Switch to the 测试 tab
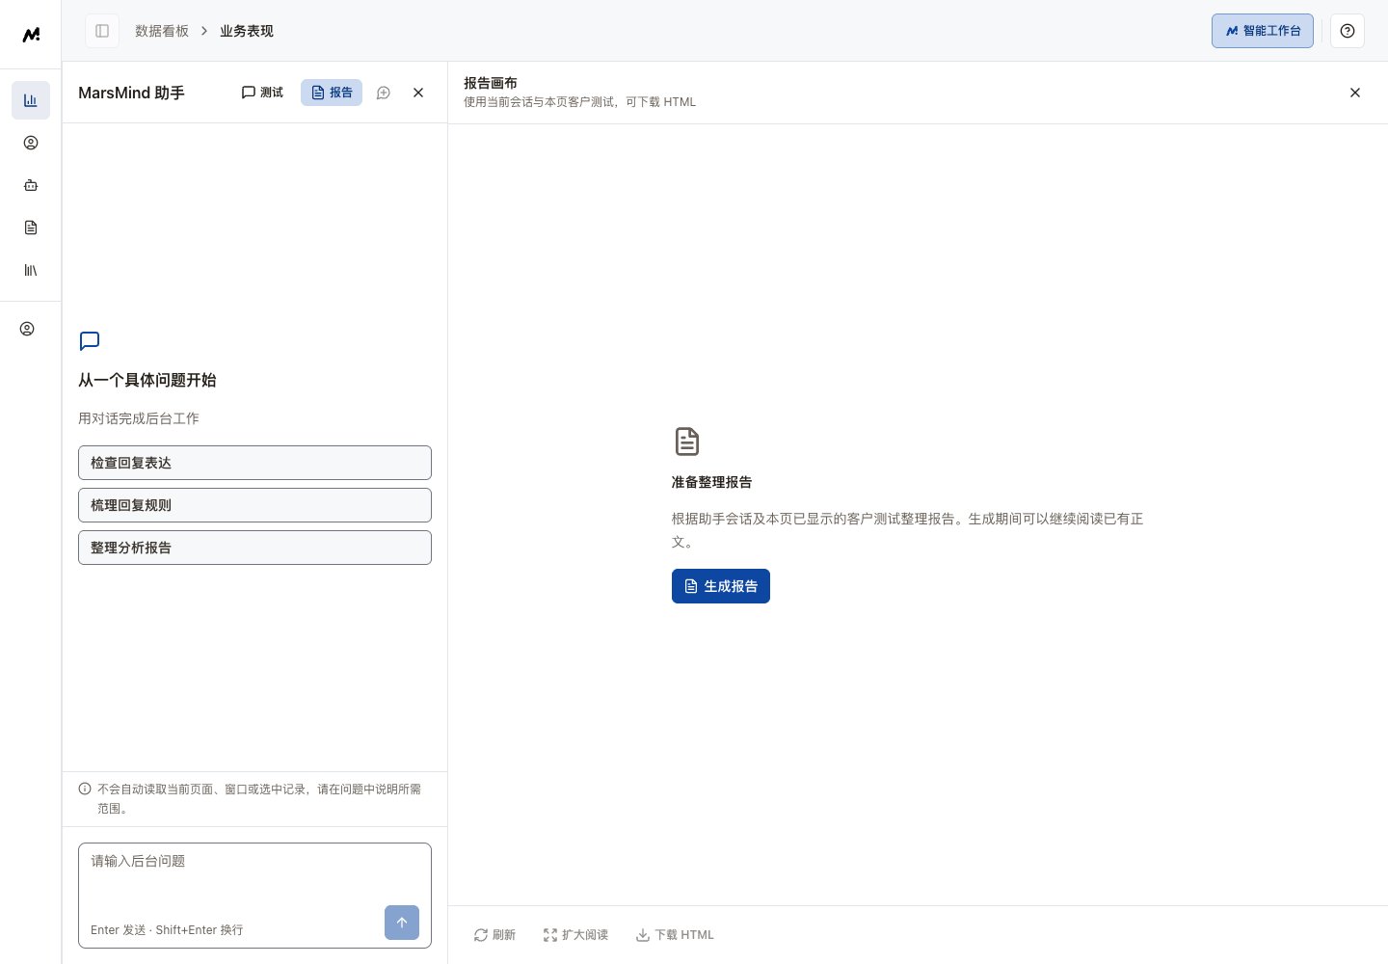 tap(262, 93)
